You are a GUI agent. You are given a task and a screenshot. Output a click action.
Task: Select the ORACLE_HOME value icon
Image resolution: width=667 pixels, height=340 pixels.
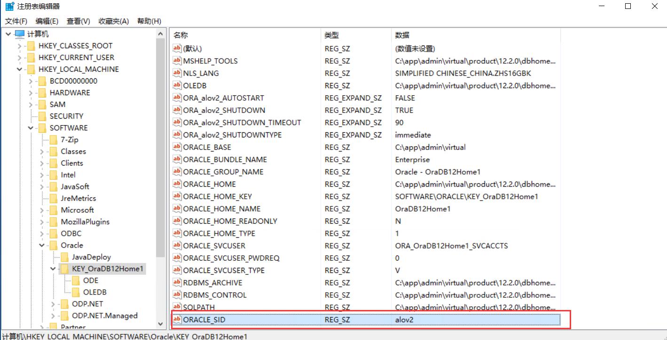click(177, 184)
